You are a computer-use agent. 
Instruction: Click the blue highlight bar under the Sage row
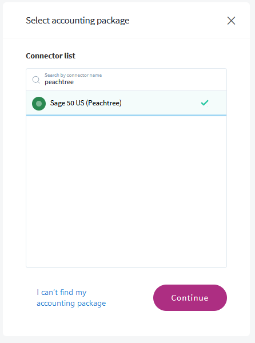[x=126, y=115]
